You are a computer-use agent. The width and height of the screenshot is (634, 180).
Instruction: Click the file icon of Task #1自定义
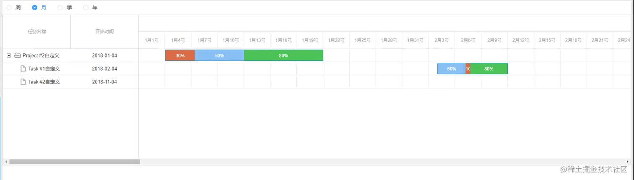pos(23,69)
